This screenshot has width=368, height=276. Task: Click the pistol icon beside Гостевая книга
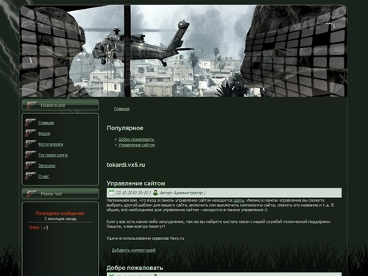click(x=30, y=155)
